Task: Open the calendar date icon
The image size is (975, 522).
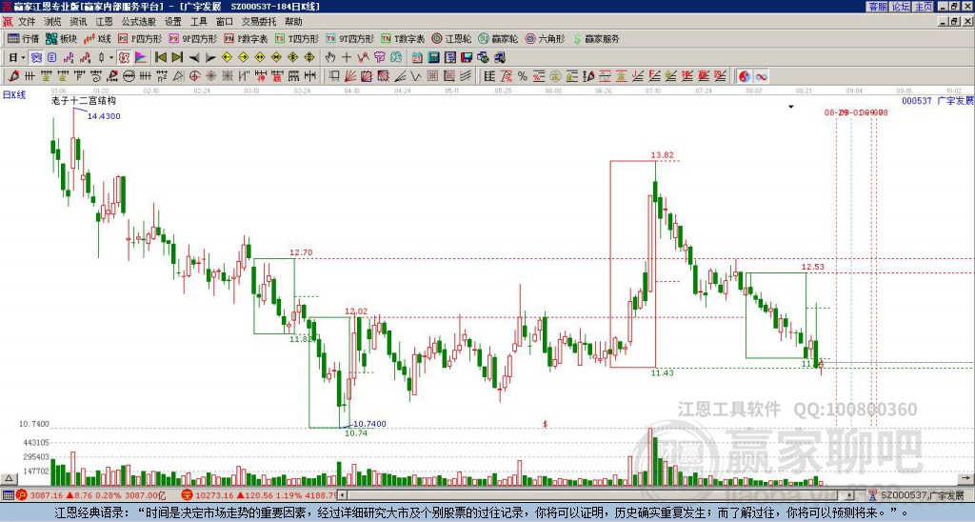Action: pyautogui.click(x=417, y=58)
